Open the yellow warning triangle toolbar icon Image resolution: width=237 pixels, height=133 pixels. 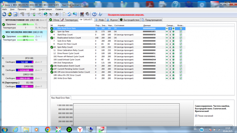(10, 14)
